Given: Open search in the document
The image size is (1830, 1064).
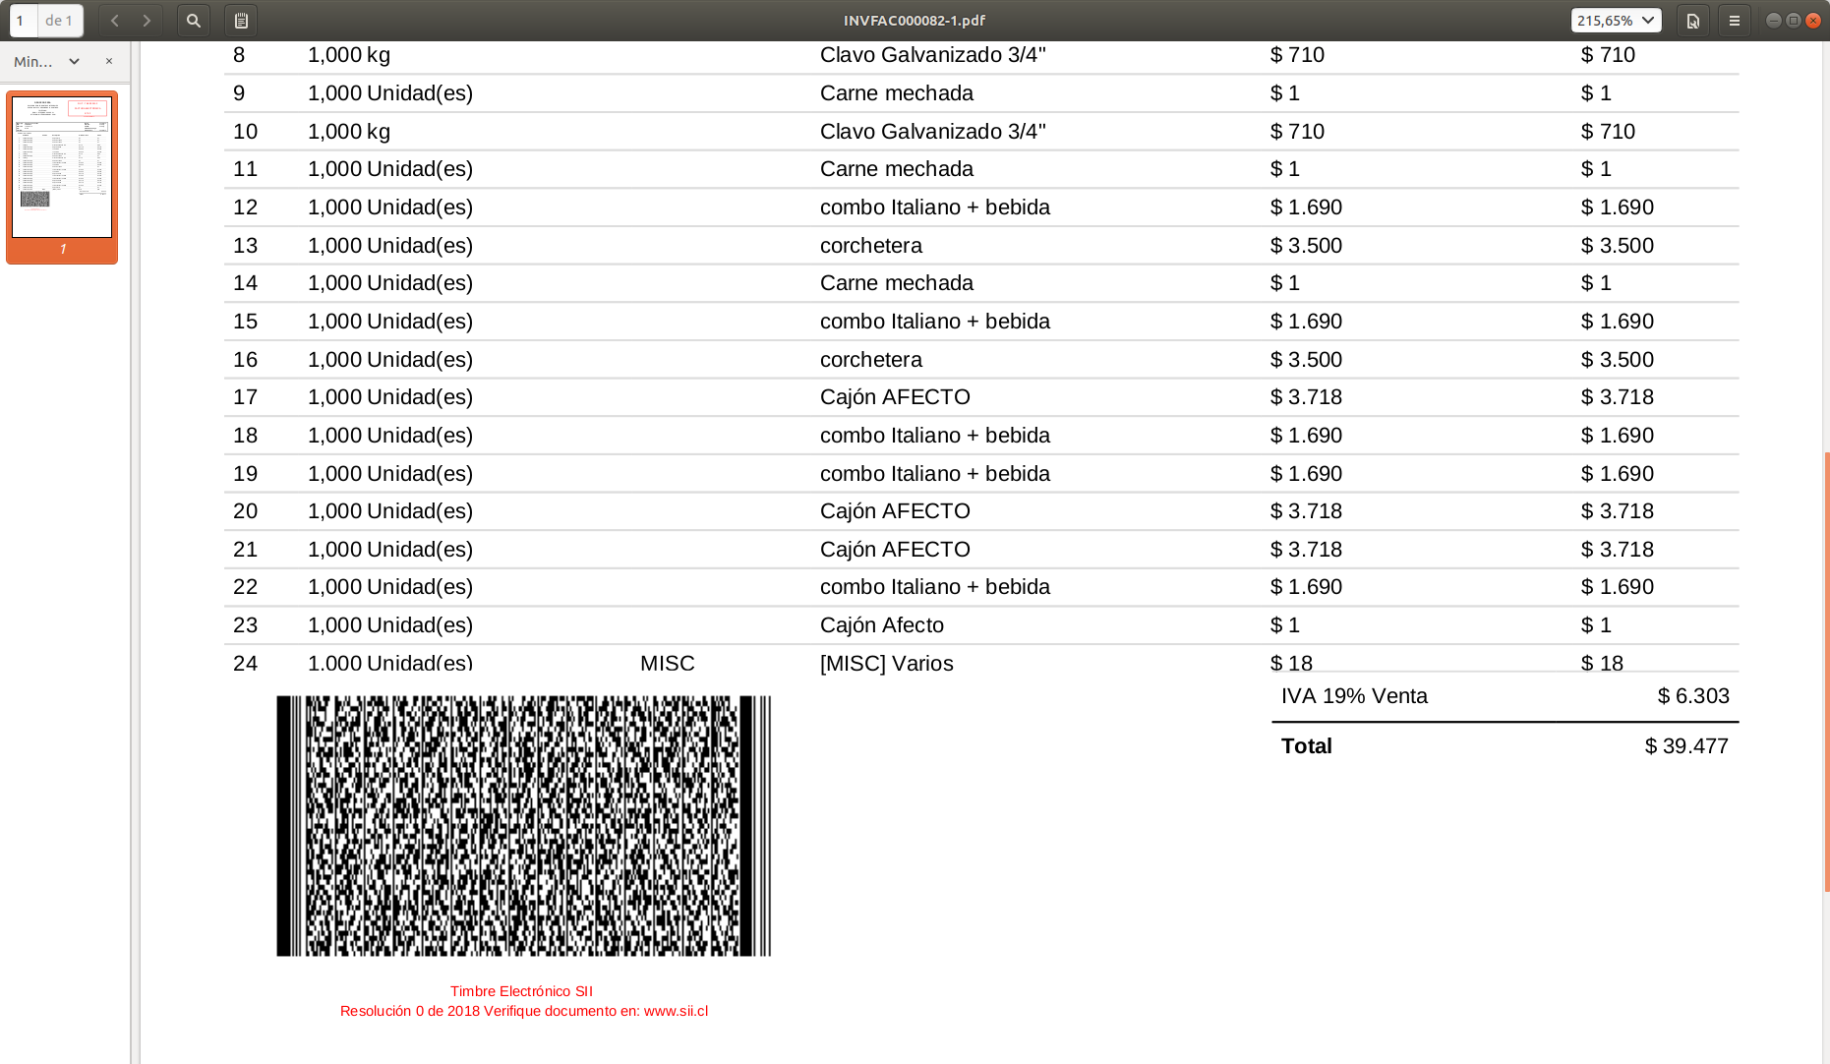Looking at the screenshot, I should [193, 20].
